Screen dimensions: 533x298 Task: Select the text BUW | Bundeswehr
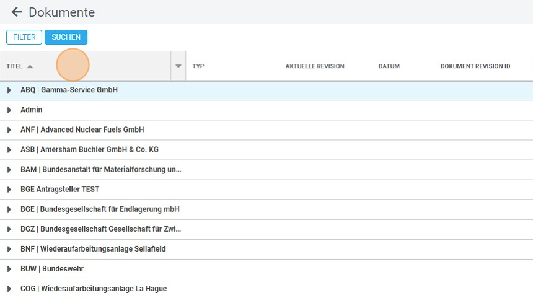52,269
